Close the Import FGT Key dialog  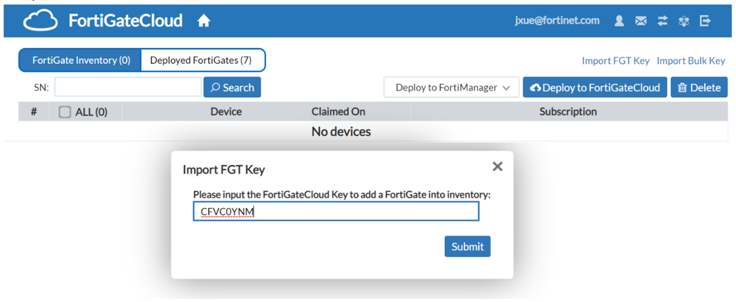coord(497,167)
